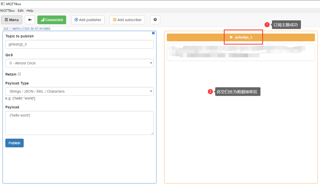This screenshot has width=320, height=186.
Task: Close the publisher panel with blue X
Action: pos(153,33)
